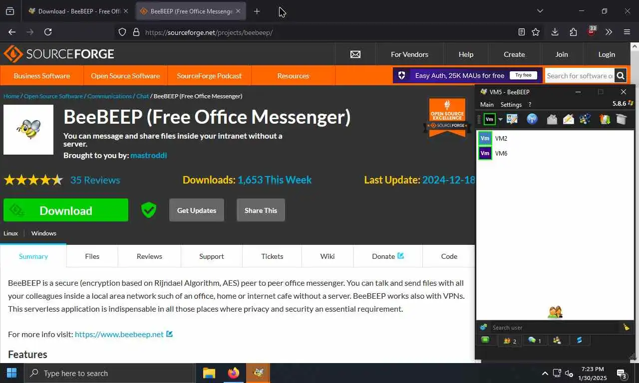639x383 pixels.
Task: Click the green shield checkmark icon
Action: (x=149, y=210)
